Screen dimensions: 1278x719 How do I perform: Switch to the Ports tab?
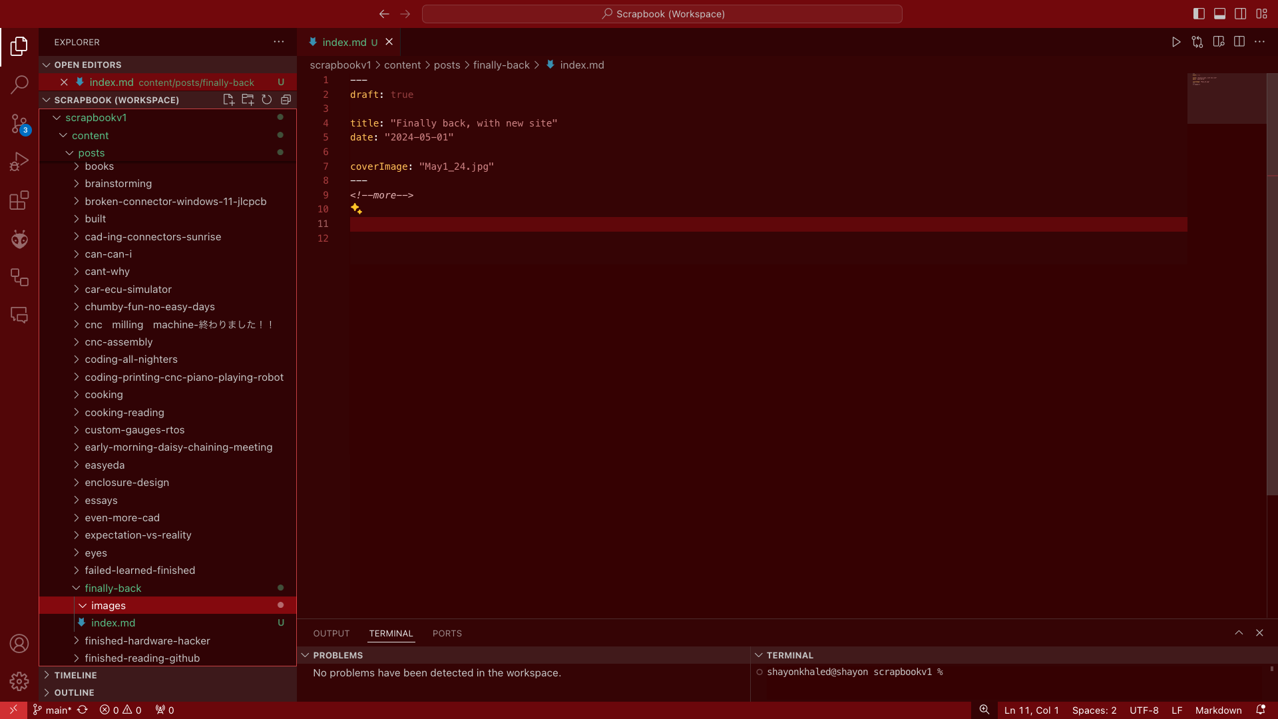[447, 634]
